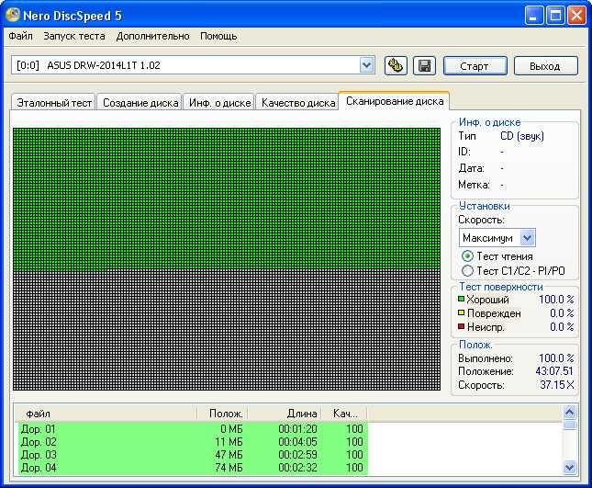Viewport: 592px width, 488px height.
Task: Open the Помощь menu
Action: click(x=218, y=36)
